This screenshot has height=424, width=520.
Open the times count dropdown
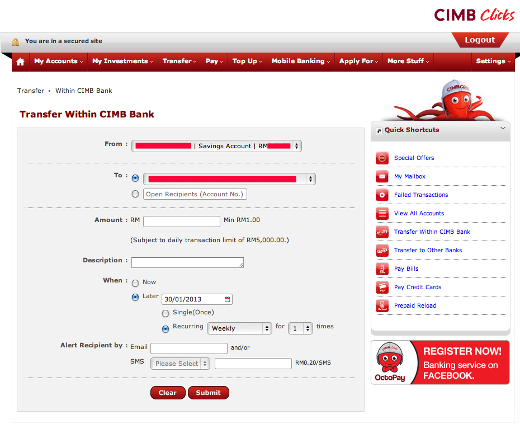(x=300, y=328)
